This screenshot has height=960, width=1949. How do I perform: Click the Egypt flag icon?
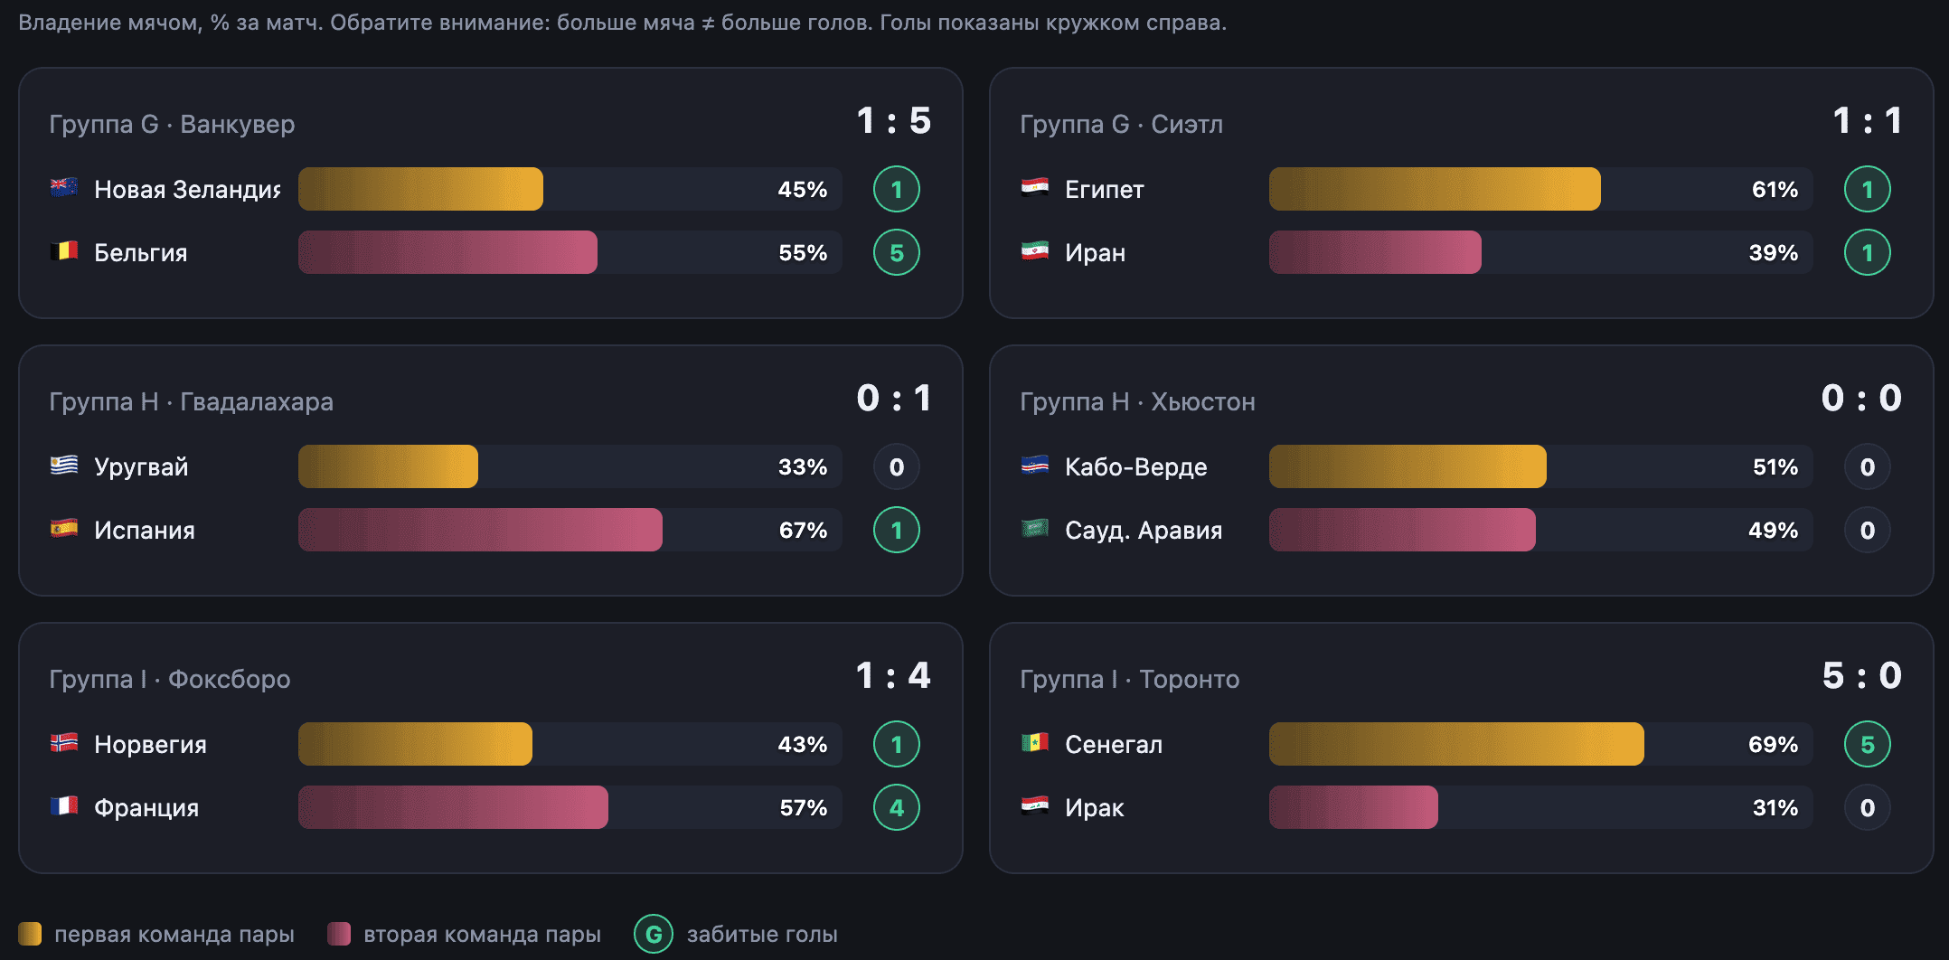click(x=1034, y=188)
